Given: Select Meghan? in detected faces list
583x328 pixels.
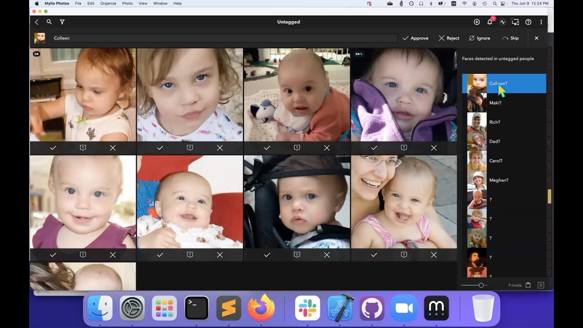Looking at the screenshot, I should 504,180.
